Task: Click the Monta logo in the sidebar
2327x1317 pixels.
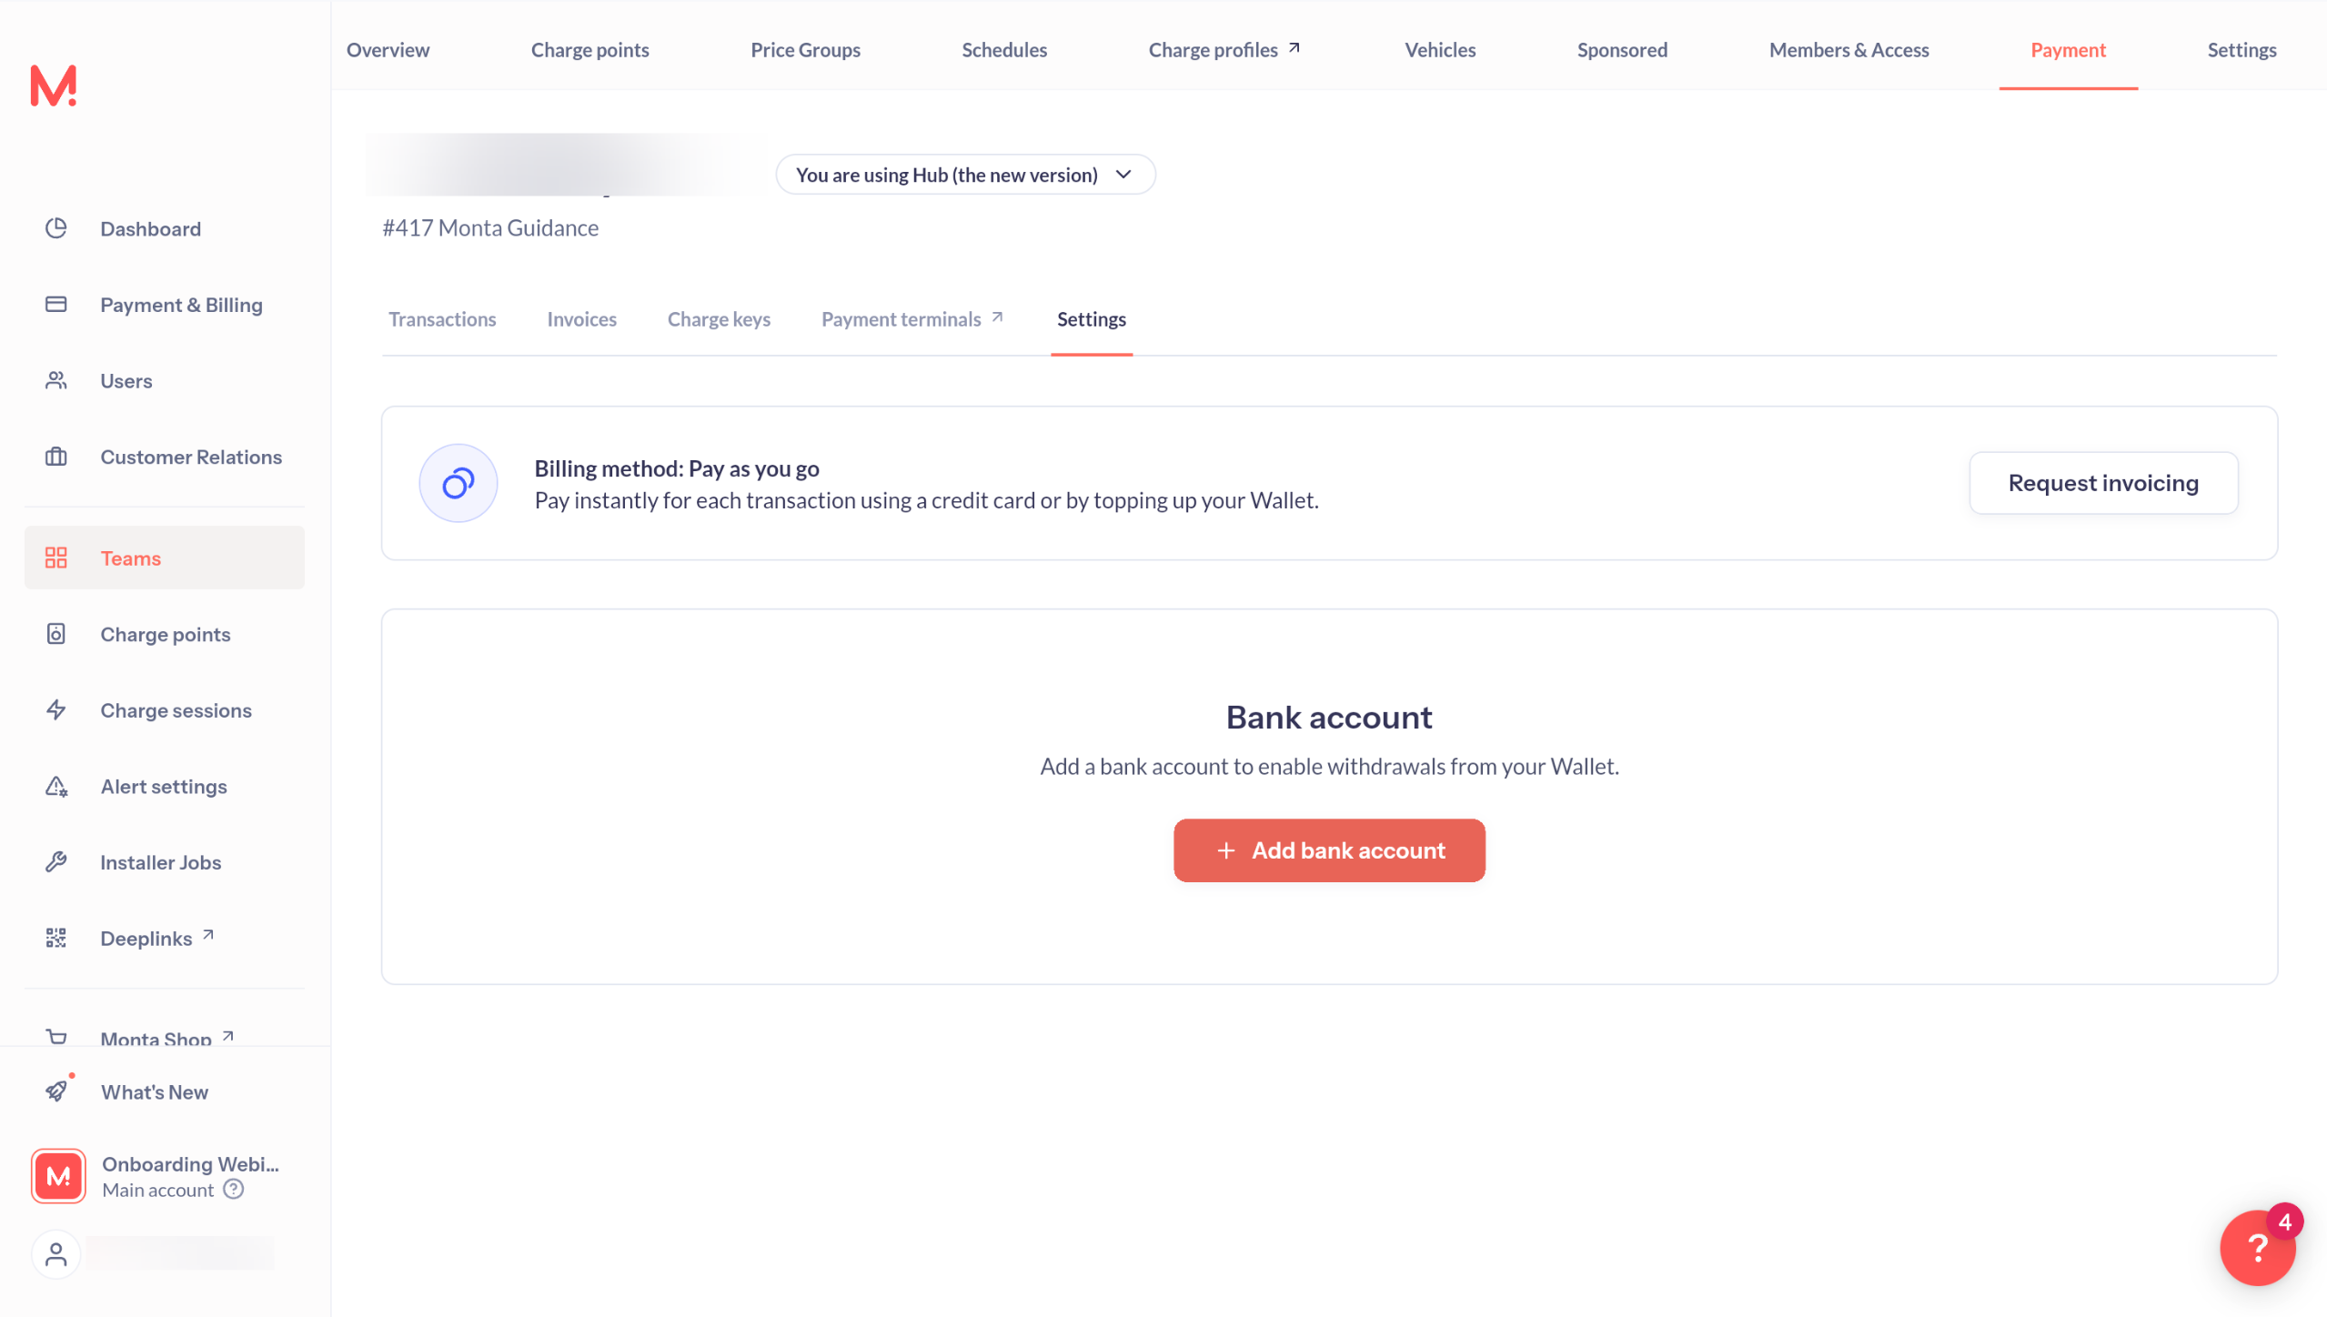Action: 54,85
